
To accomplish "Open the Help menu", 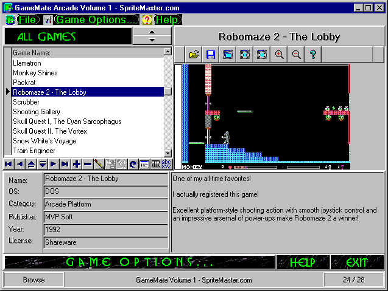I will tap(168, 20).
